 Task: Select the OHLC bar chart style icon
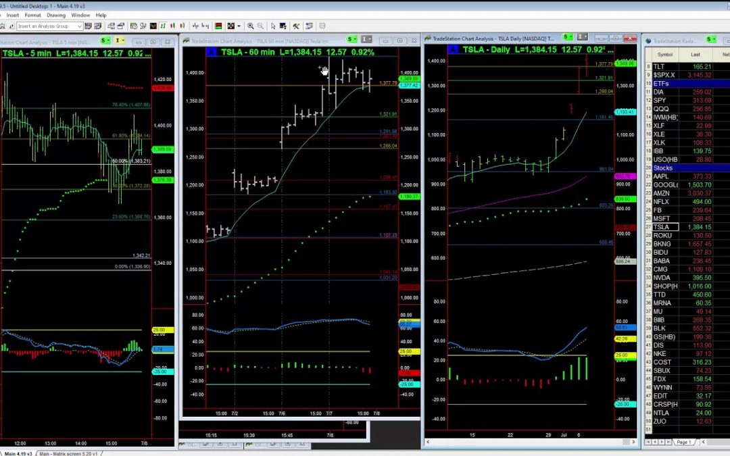163,26
